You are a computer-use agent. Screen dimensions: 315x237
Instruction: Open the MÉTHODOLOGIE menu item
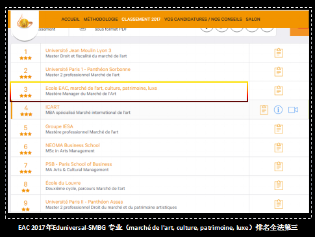tap(101, 20)
